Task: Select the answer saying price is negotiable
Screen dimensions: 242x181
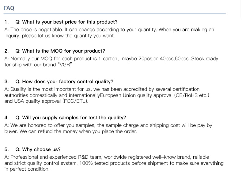Action: tap(109, 30)
